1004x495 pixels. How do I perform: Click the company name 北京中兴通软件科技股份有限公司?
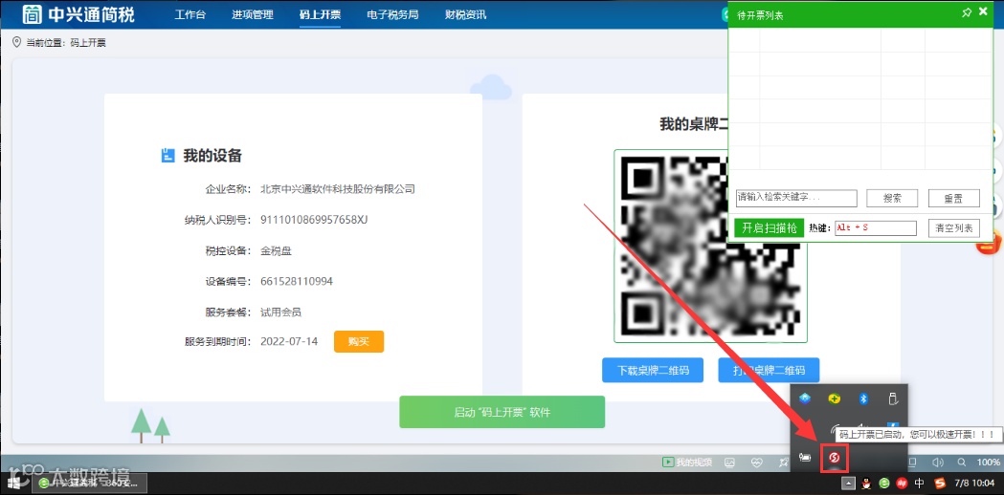[338, 189]
